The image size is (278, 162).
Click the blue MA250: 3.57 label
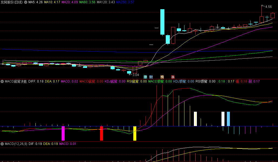point(125,2)
